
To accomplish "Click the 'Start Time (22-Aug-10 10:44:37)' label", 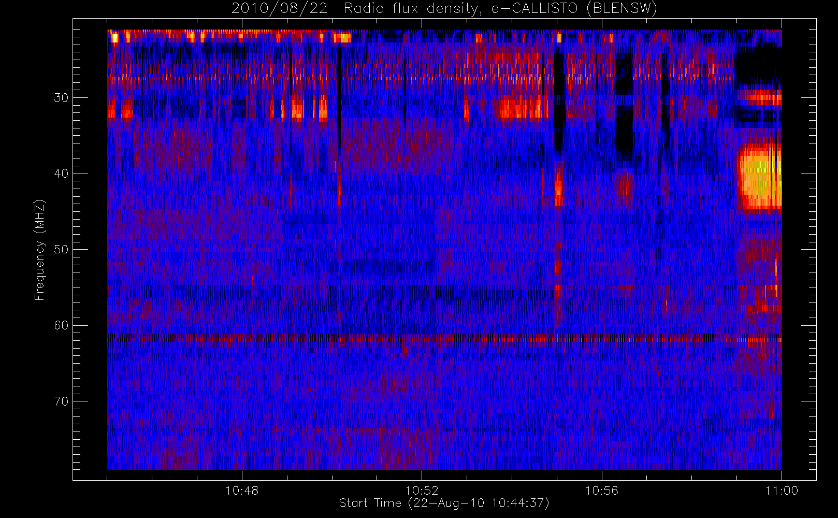I will [444, 503].
